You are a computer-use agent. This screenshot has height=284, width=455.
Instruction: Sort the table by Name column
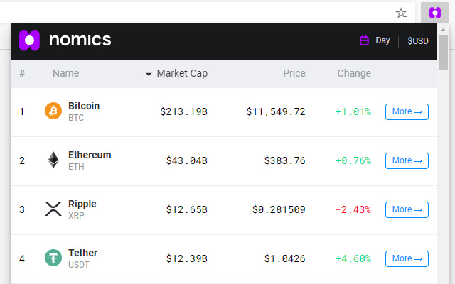tap(66, 73)
